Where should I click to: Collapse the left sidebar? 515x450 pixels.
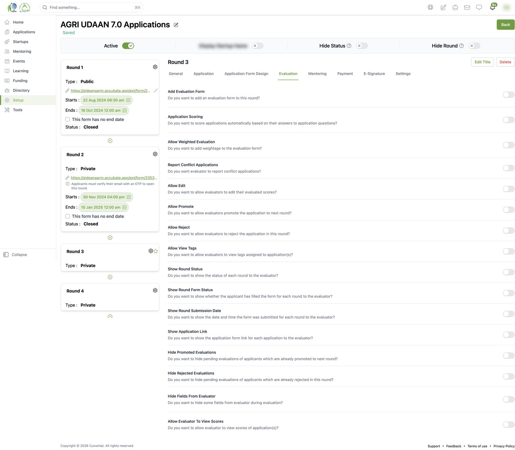click(15, 255)
